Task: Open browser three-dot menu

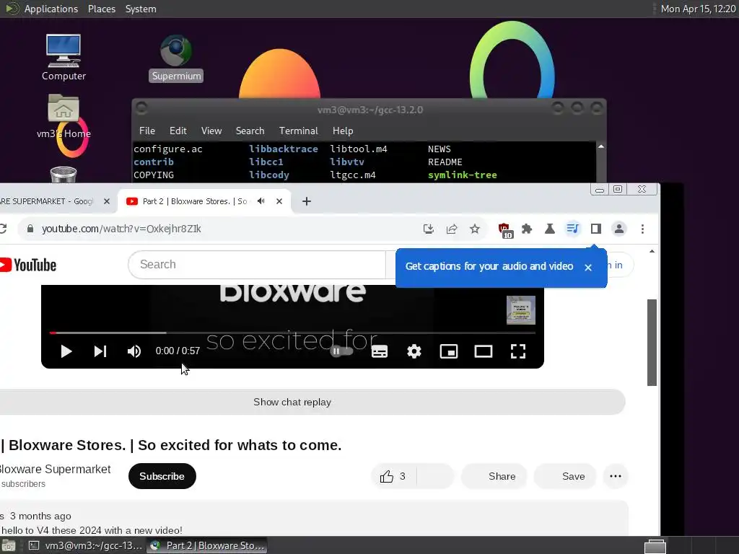Action: [642, 229]
